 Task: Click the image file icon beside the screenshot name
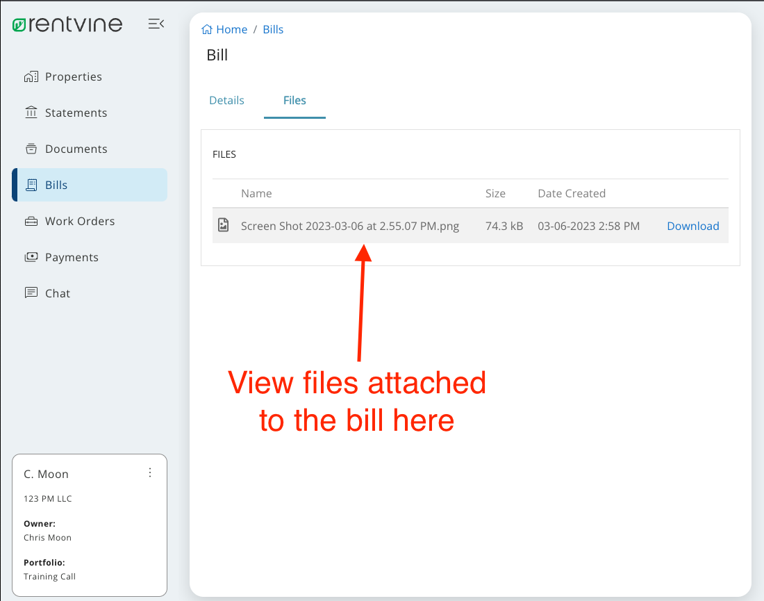point(224,224)
